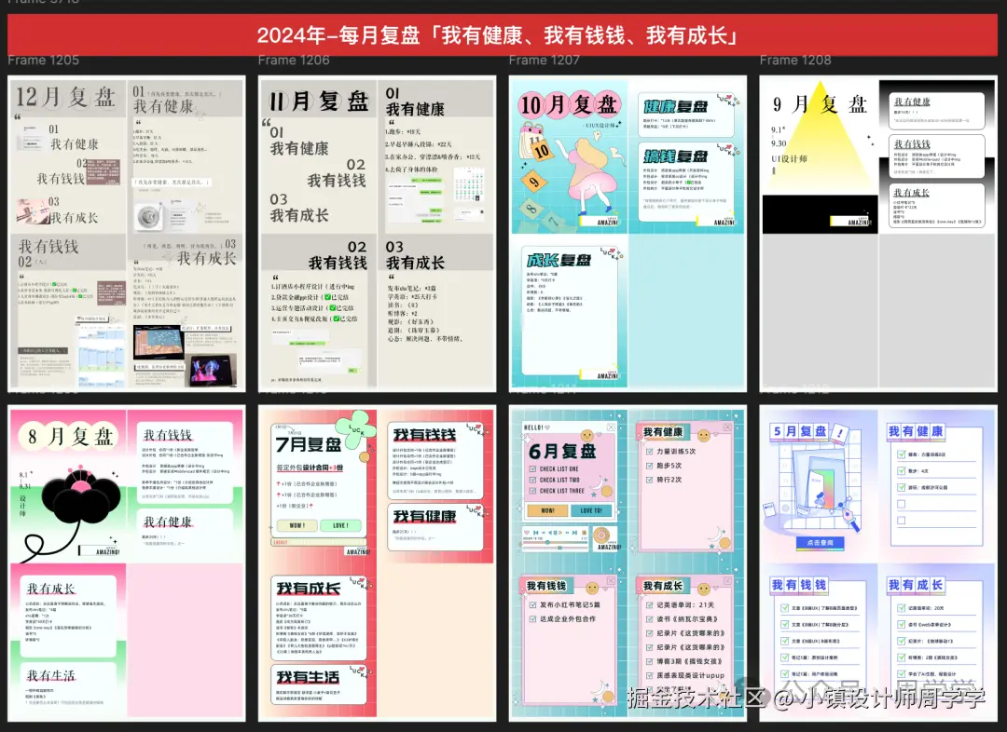Click the skip-forward control in the music player

[573, 532]
